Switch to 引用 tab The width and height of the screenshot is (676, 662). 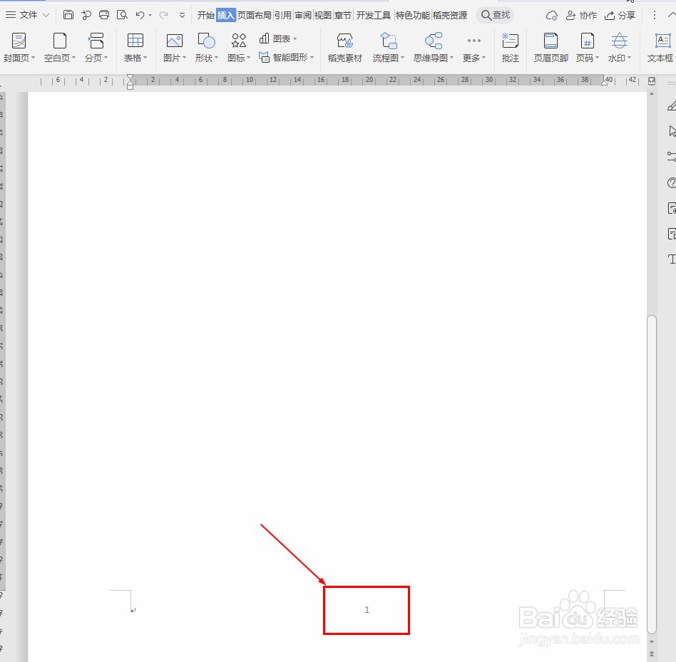[283, 16]
